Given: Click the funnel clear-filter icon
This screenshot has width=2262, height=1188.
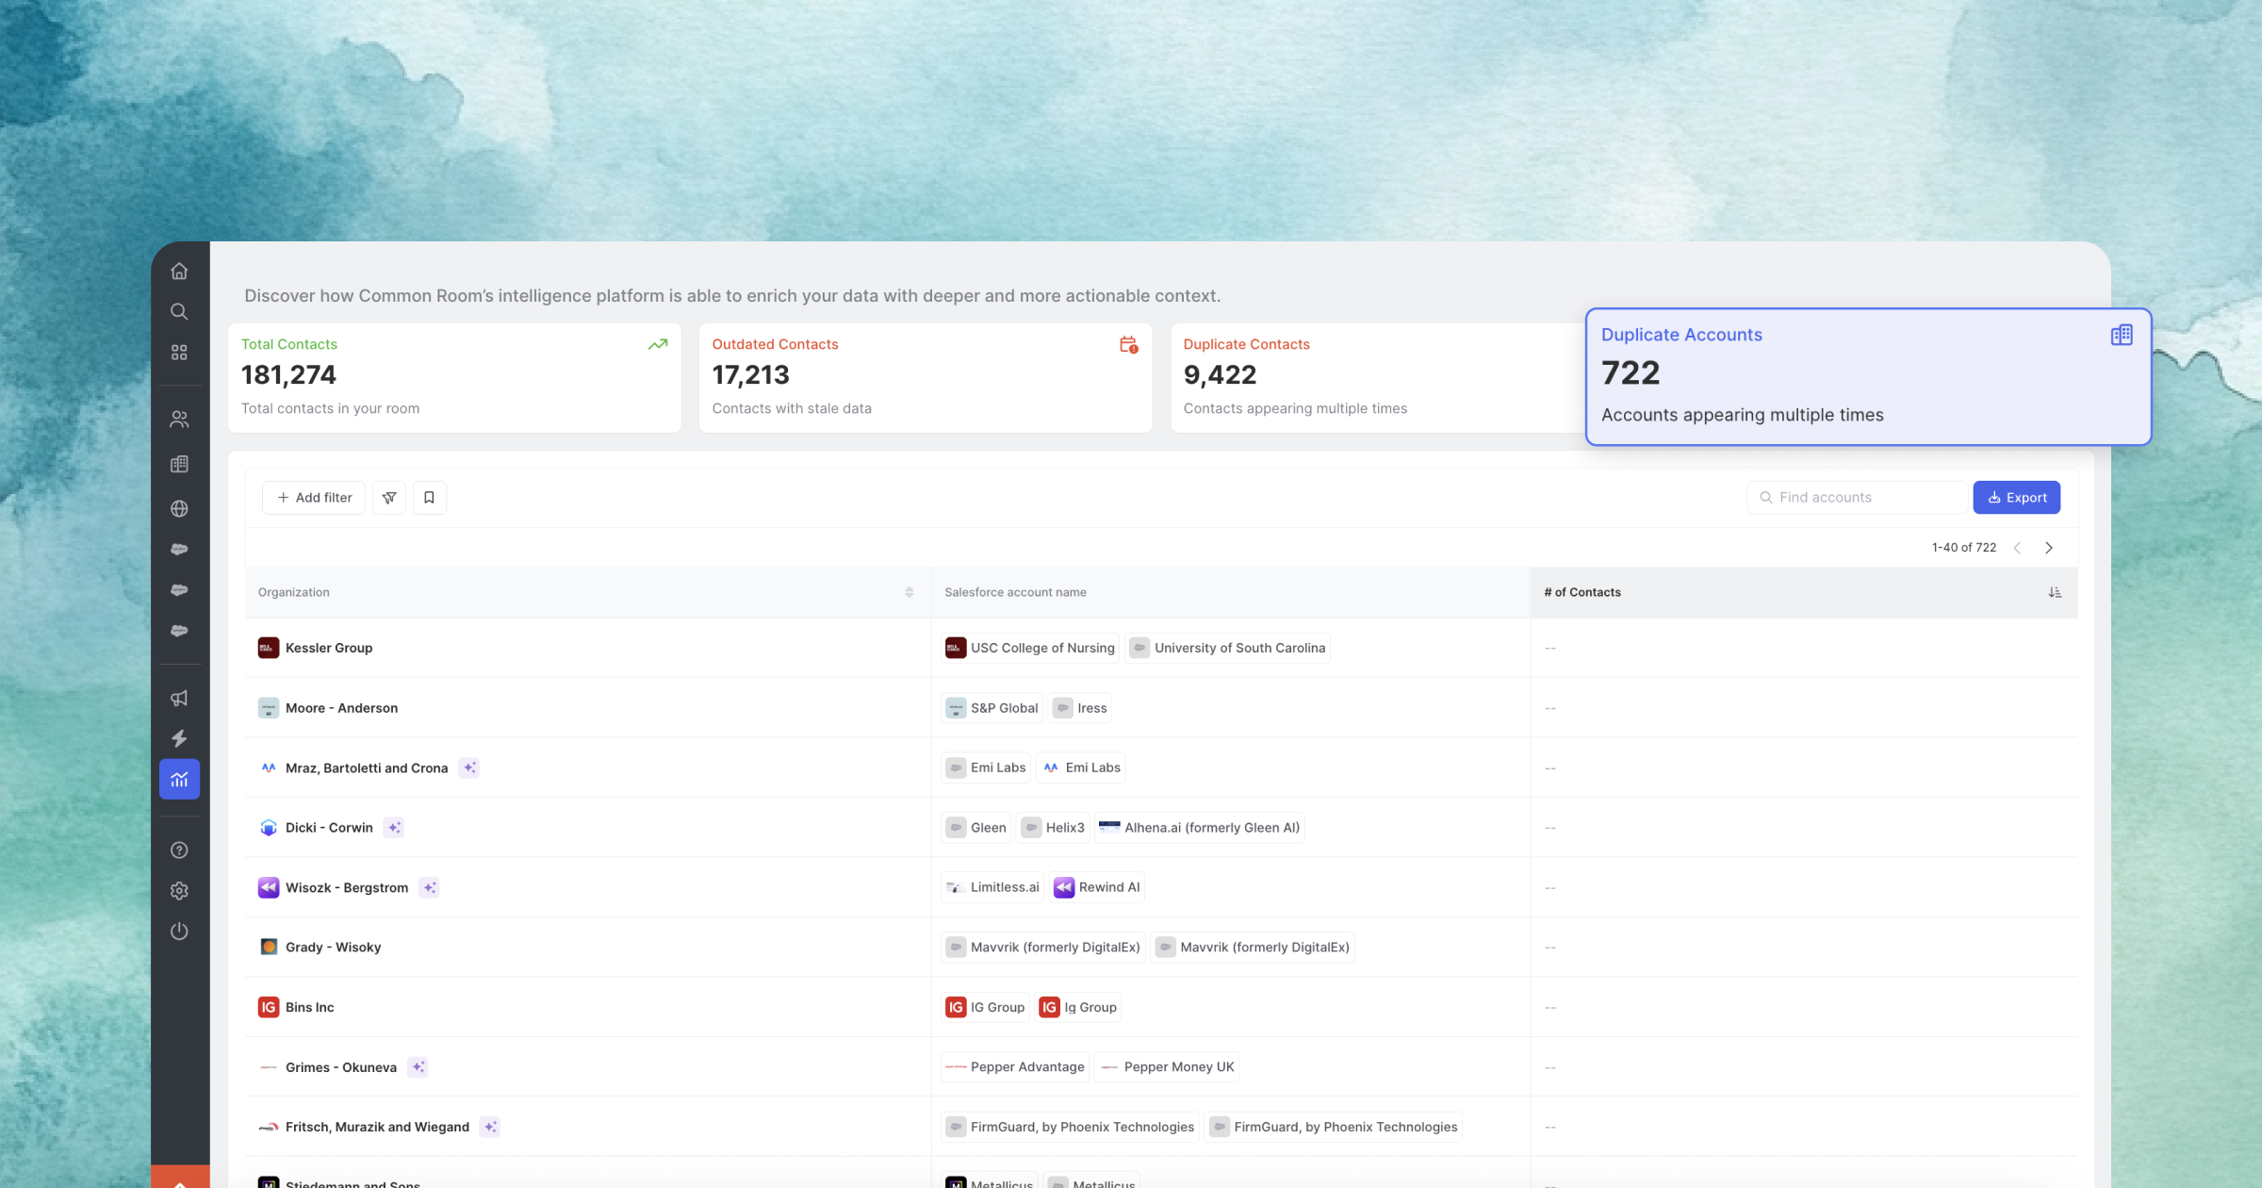Looking at the screenshot, I should [389, 498].
